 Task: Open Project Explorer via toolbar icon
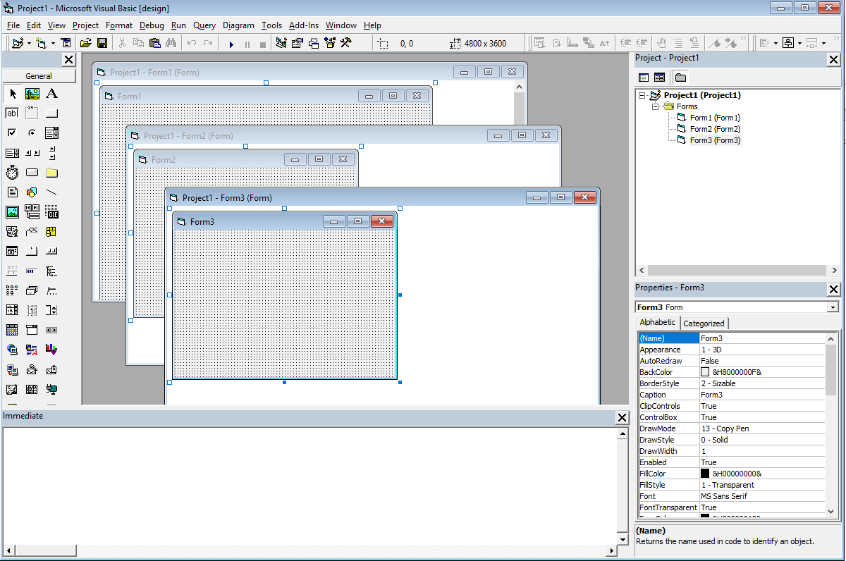pos(281,44)
